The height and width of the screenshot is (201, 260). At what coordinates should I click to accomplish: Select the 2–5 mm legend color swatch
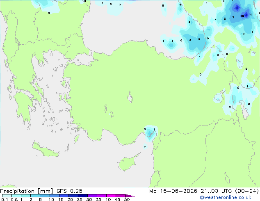click(x=35, y=196)
